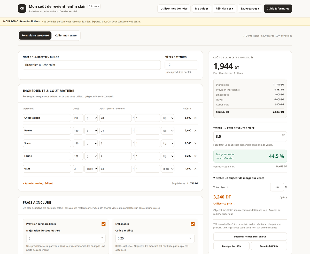Open Guide & formules

[278, 9]
